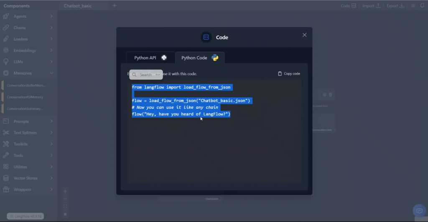The image size is (428, 222).
Task: Click the LLMs lightbulb icon
Action: click(x=6, y=62)
